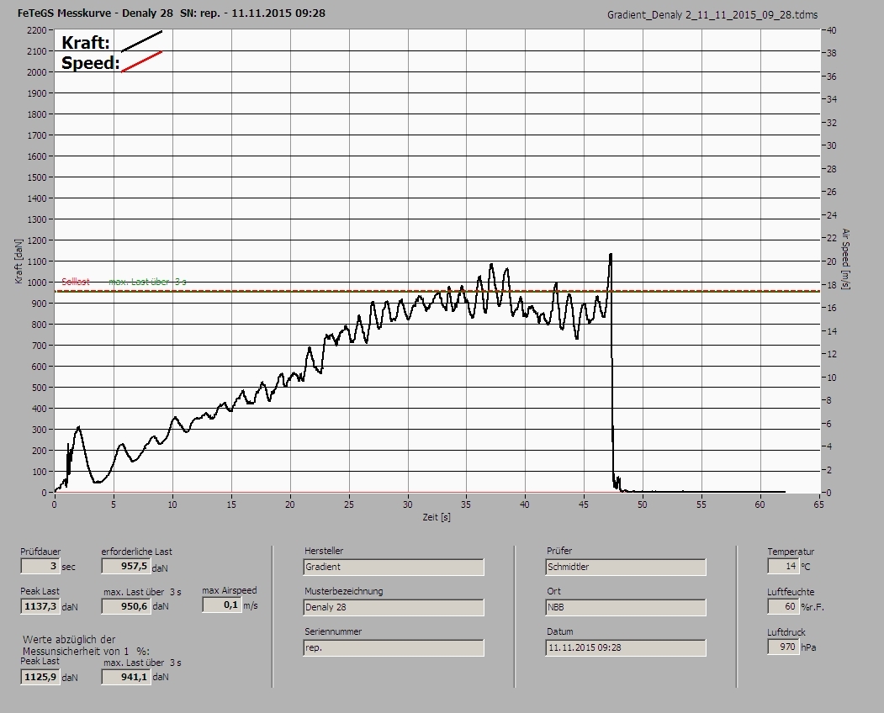Image resolution: width=884 pixels, height=713 pixels.
Task: Click the 'm/s' unit beside max Airspeed
Action: pyautogui.click(x=251, y=606)
